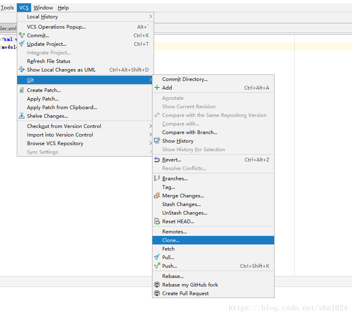Click the Ctrl+Shift+K shortcut text beside Push
Screen dimensions: 352x316
tap(254, 266)
